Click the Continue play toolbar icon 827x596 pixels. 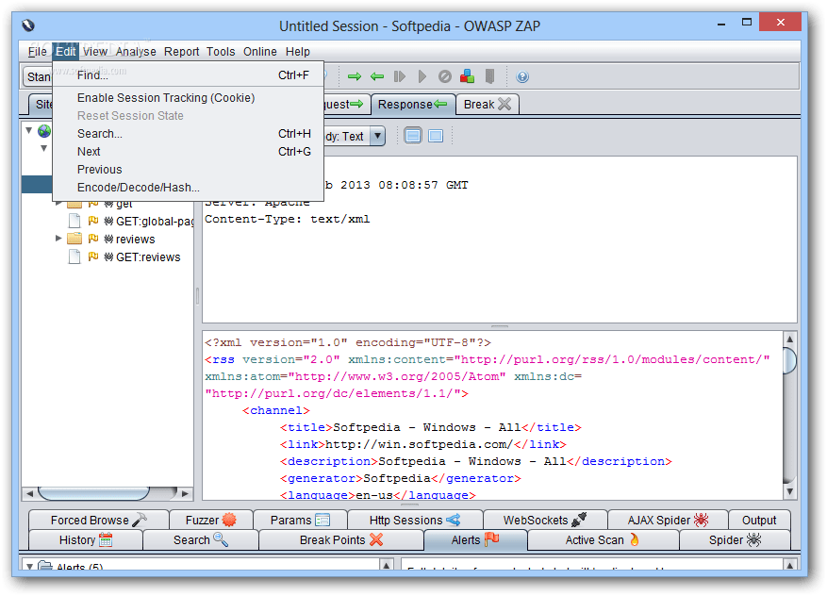pyautogui.click(x=422, y=77)
